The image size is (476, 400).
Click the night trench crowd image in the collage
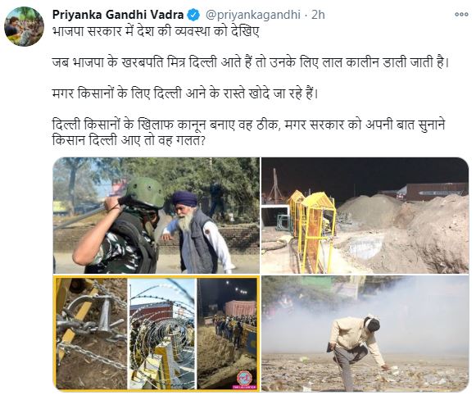(227, 333)
